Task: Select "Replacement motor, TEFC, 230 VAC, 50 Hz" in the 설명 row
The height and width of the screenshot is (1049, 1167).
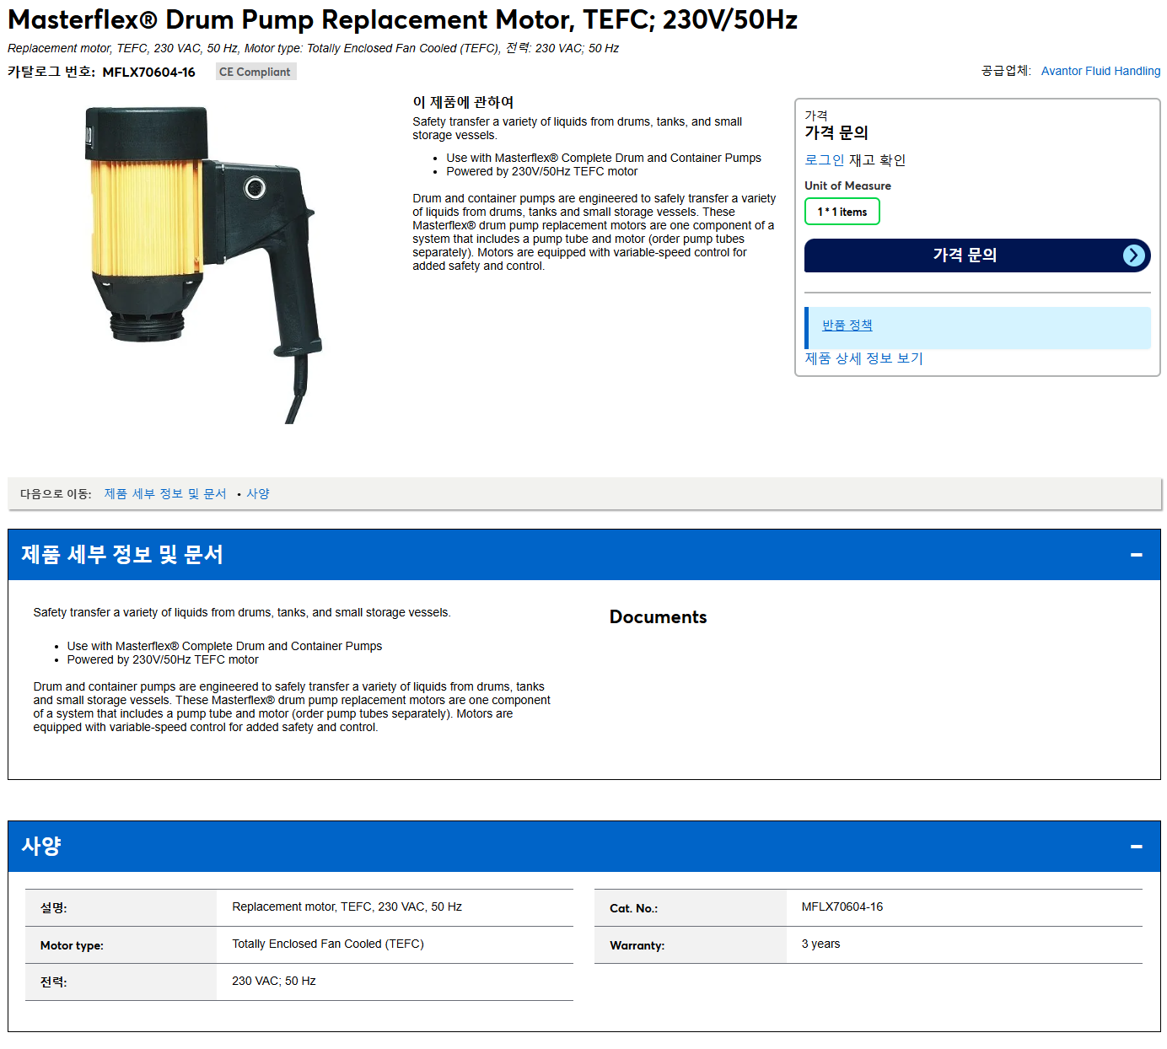Action: coord(347,907)
